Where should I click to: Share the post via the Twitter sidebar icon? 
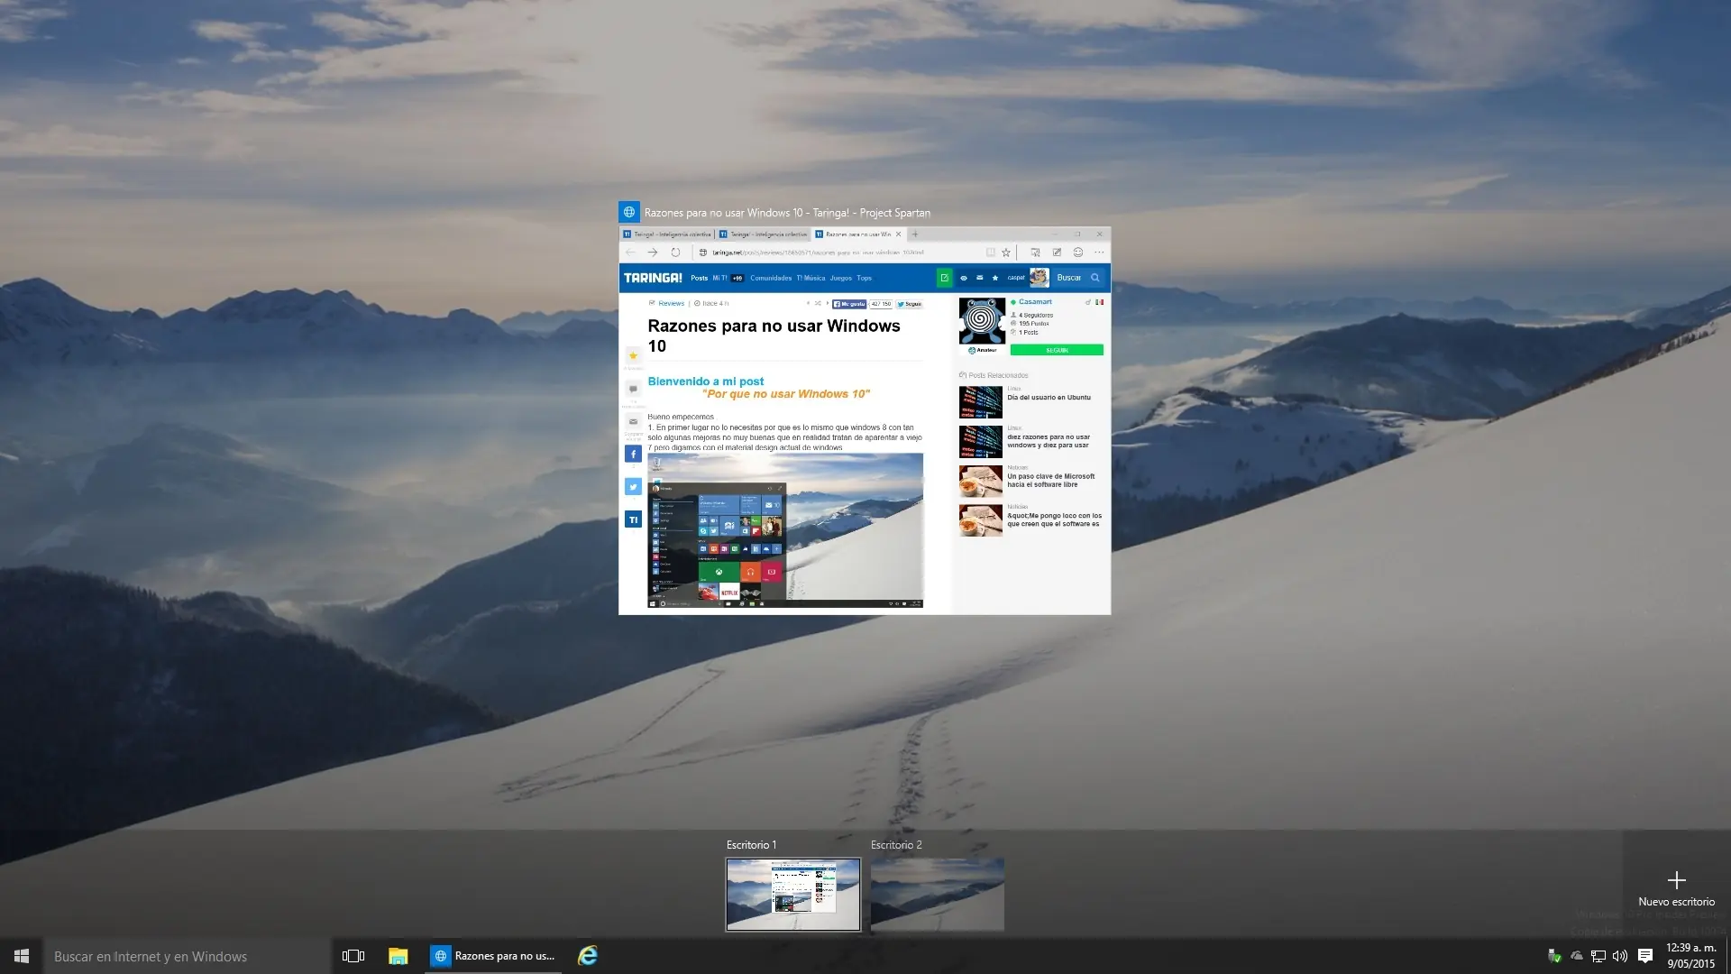click(x=634, y=486)
